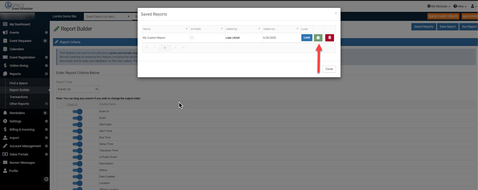
Task: Toggle the Start Date column switch
Action: [x=77, y=125]
